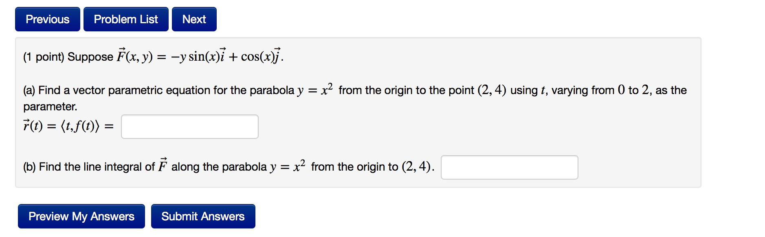The width and height of the screenshot is (765, 237).
Task: Click the leftmost navigation button labeled Previous
Action: [47, 19]
